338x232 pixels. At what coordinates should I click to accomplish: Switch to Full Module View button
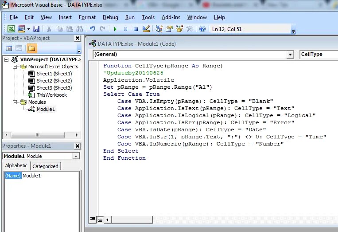click(x=100, y=220)
